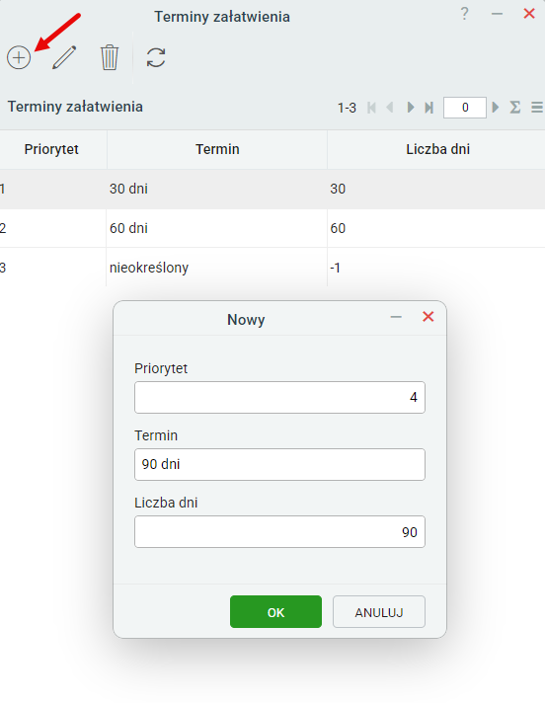This screenshot has height=703, width=545.
Task: Sort by the Termin column header
Action: pyautogui.click(x=217, y=149)
